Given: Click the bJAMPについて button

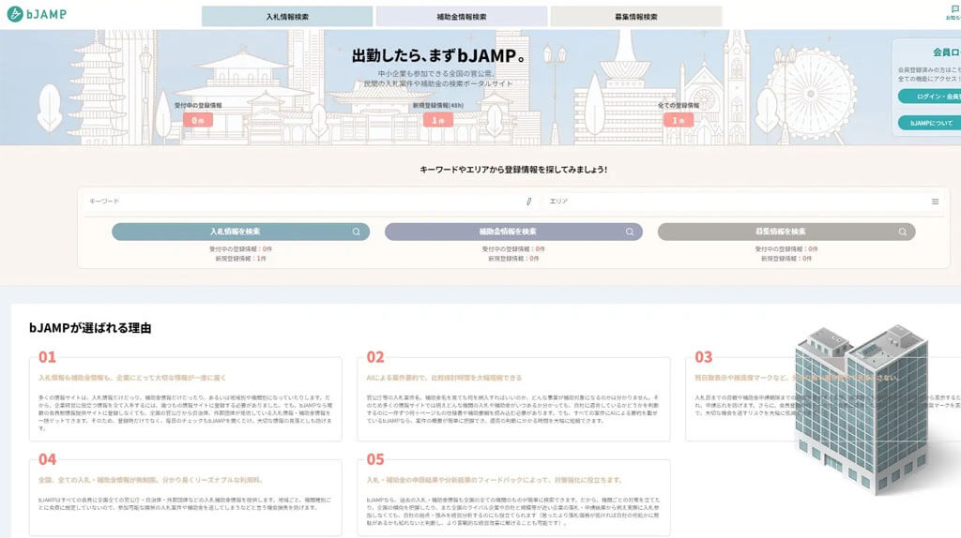Looking at the screenshot, I should 930,123.
